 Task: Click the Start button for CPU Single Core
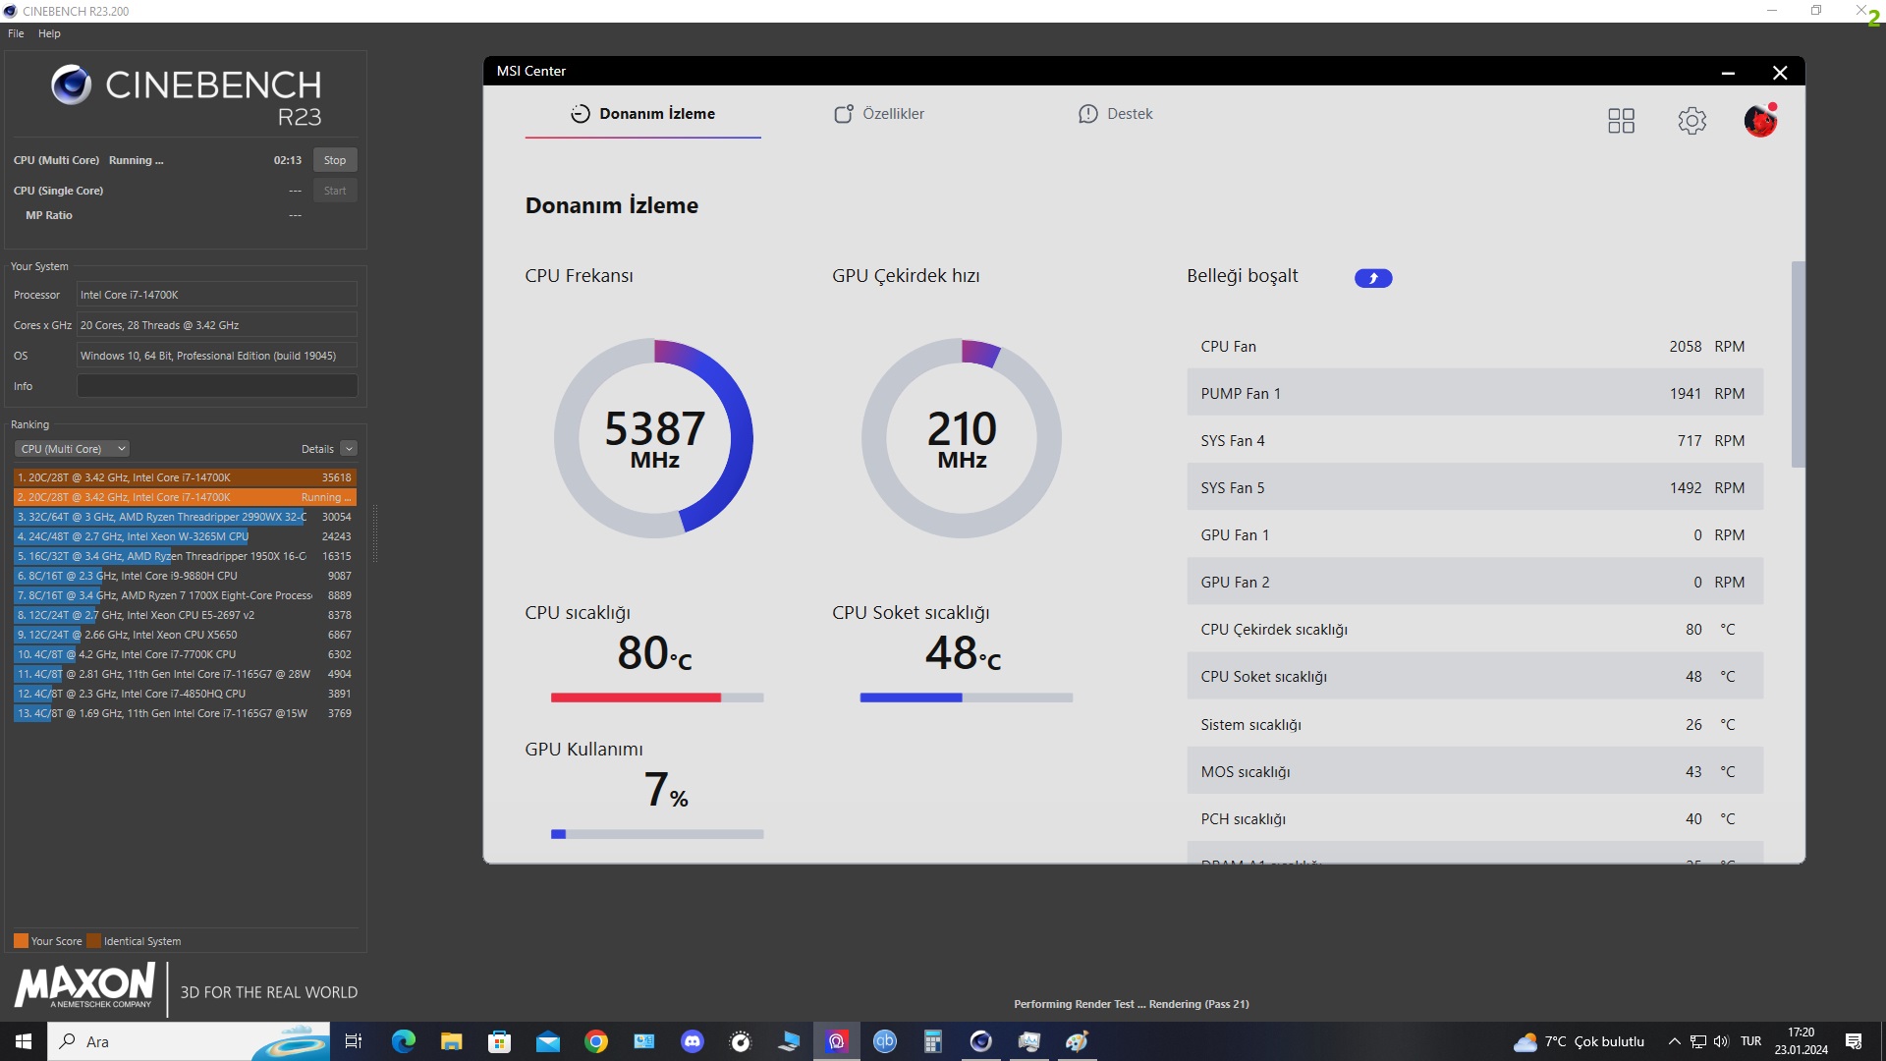click(x=335, y=191)
